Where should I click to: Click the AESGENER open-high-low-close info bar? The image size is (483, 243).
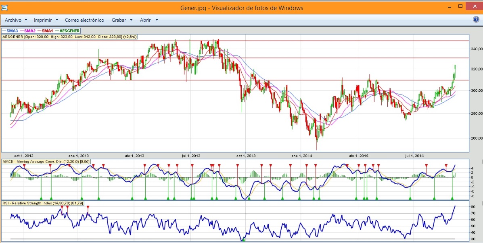click(70, 37)
